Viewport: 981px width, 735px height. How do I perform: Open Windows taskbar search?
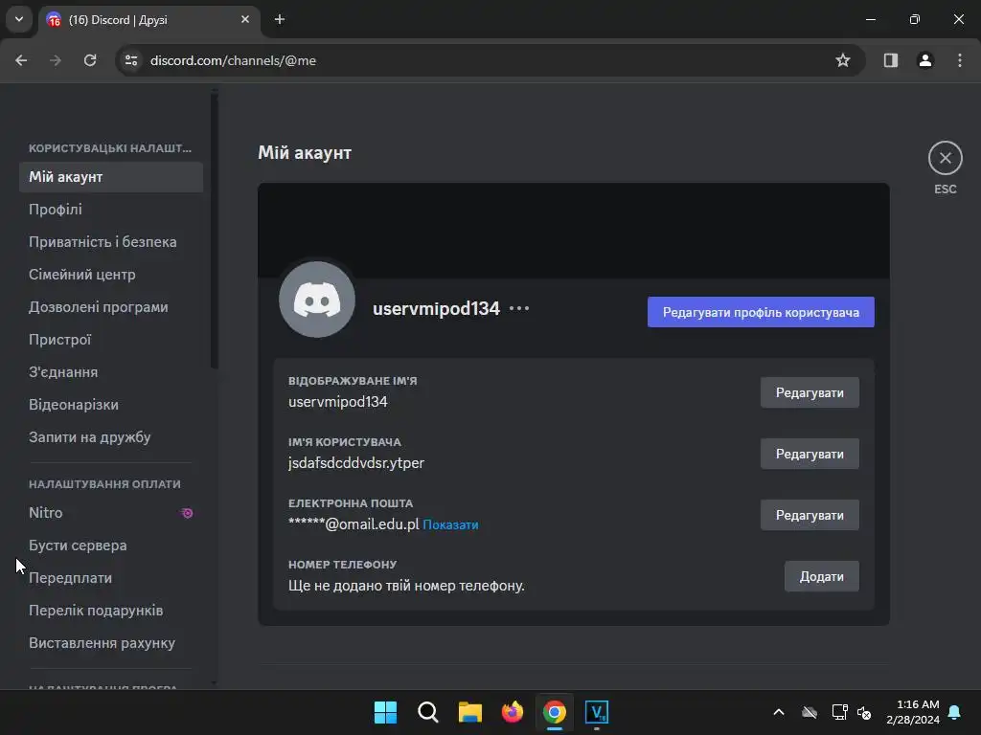click(428, 712)
